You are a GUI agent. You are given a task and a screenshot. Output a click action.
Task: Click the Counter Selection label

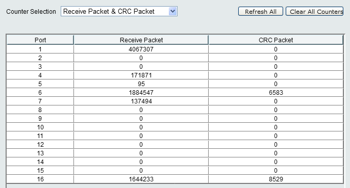pos(31,11)
